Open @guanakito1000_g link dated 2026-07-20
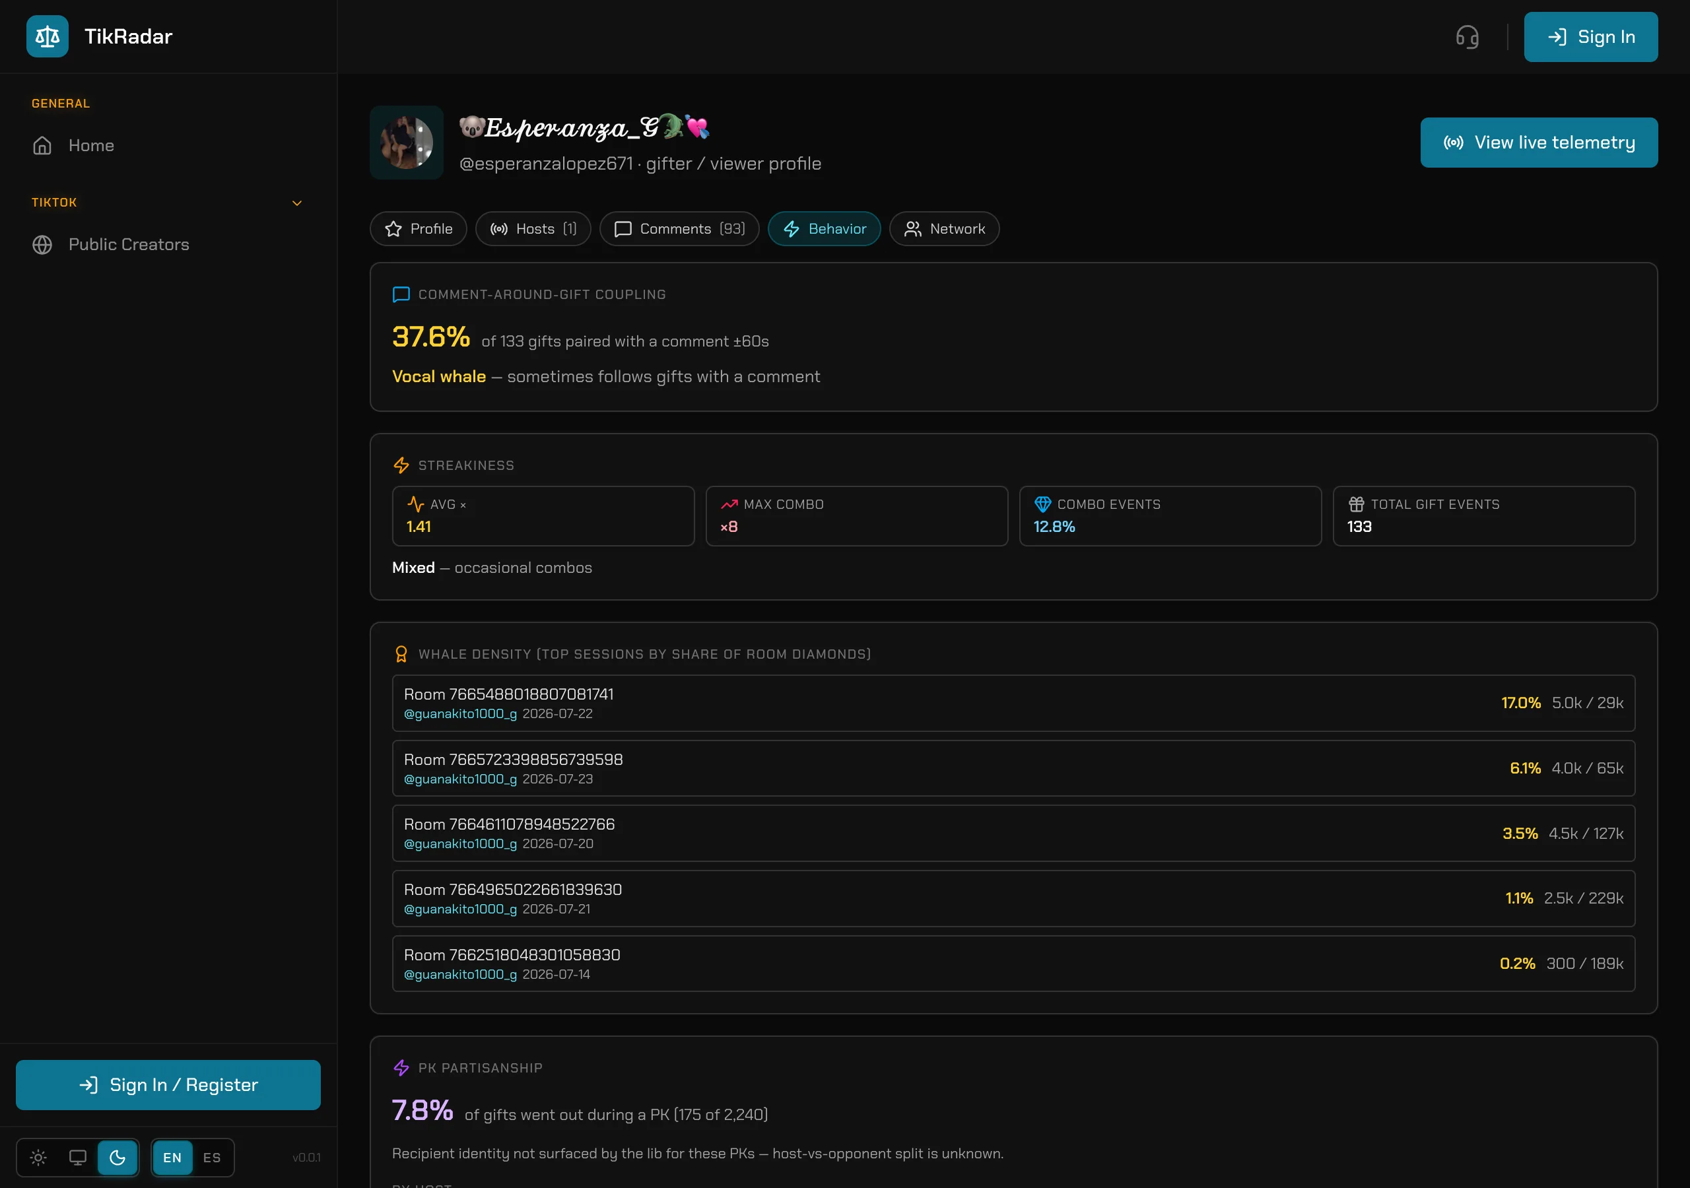The image size is (1690, 1188). pos(460,844)
